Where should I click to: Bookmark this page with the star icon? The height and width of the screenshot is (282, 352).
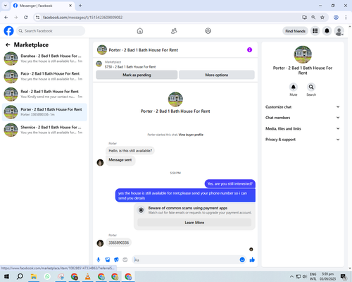pos(322,17)
